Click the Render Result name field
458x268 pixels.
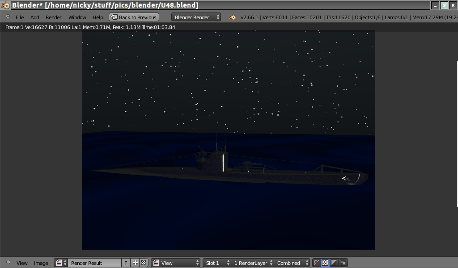coord(94,263)
